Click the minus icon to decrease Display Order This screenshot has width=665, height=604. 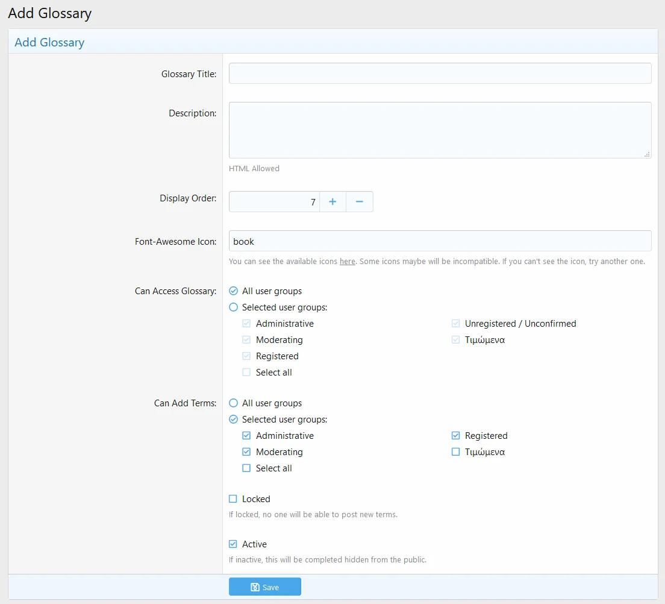click(360, 202)
